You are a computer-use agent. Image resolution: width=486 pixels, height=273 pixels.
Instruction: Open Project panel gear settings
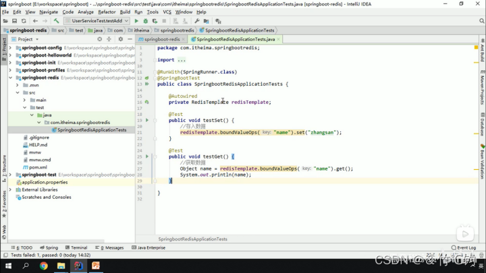121,39
